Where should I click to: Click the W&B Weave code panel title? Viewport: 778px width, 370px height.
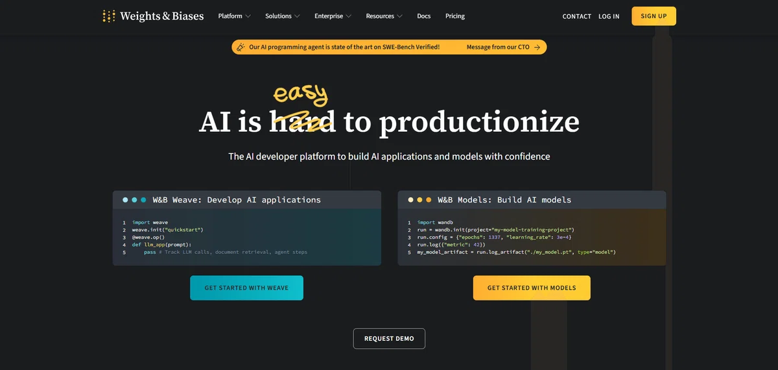click(237, 200)
